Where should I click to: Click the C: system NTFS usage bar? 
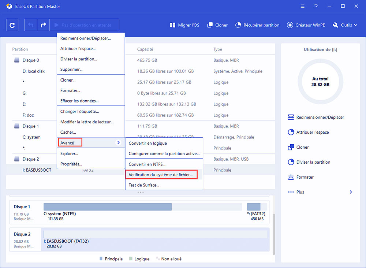143,207
